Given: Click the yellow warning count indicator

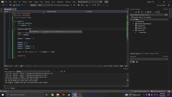Looking at the screenshot, I should click(22, 66).
